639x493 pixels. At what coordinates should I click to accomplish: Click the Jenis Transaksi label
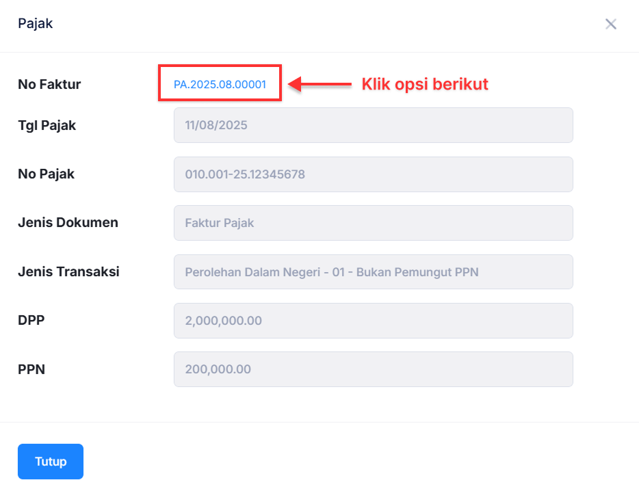pyautogui.click(x=68, y=272)
